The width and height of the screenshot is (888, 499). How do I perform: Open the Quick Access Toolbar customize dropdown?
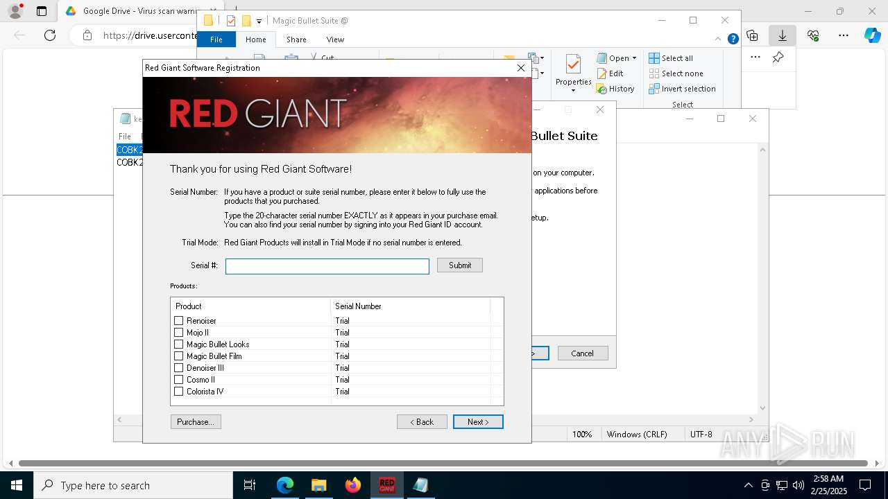[259, 21]
